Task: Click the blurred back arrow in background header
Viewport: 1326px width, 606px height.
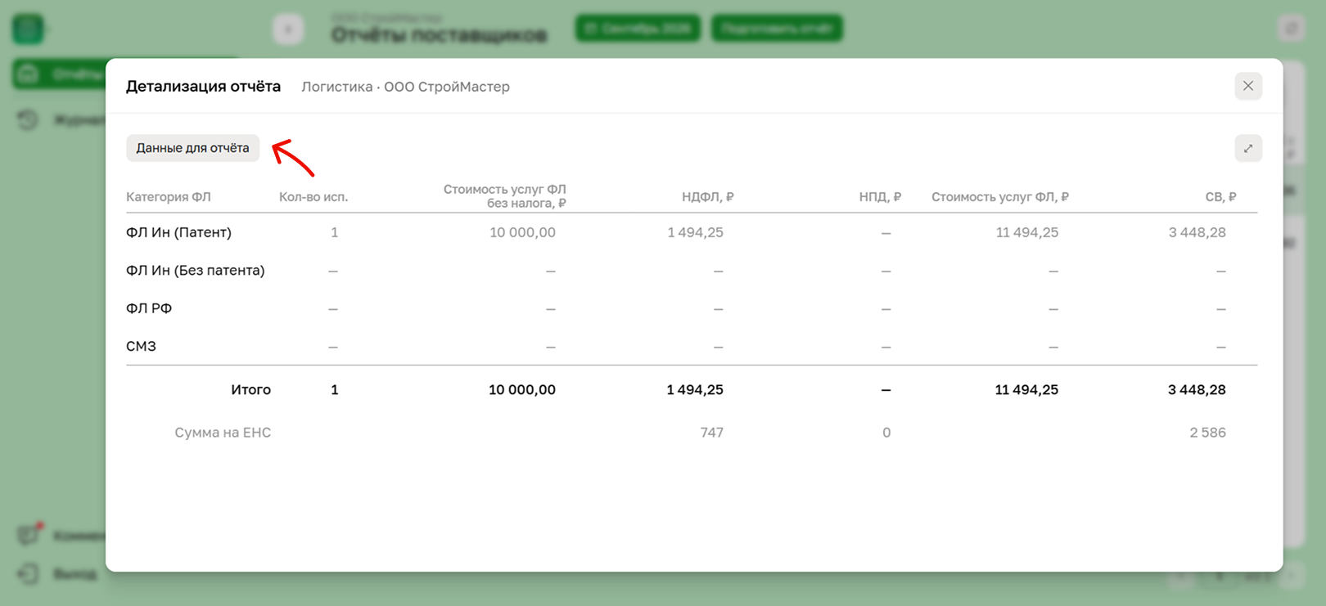Action: pyautogui.click(x=288, y=29)
